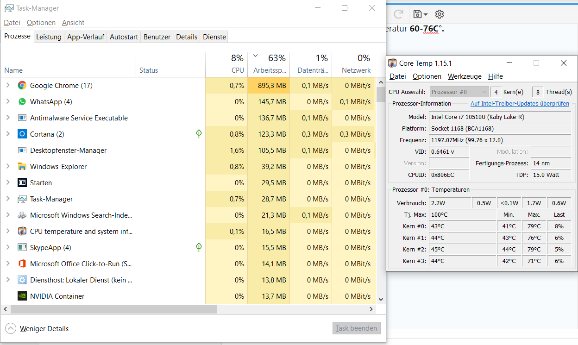
Task: Click the Desktopfenster-Manager icon
Action: pos(22,151)
